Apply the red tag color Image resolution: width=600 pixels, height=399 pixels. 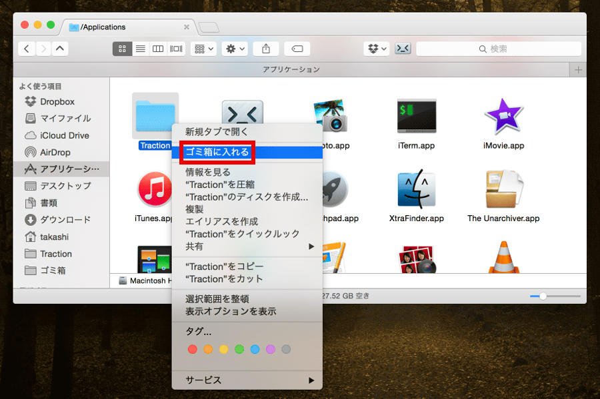[193, 349]
